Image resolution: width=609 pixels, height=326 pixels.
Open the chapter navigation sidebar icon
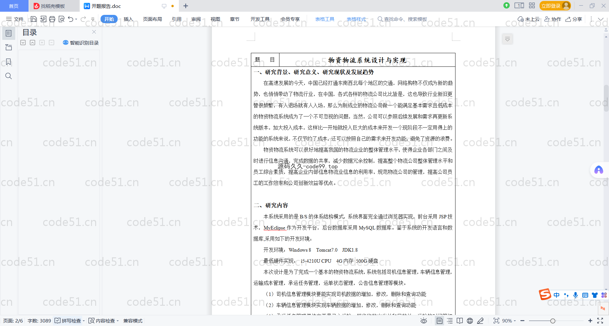click(9, 47)
